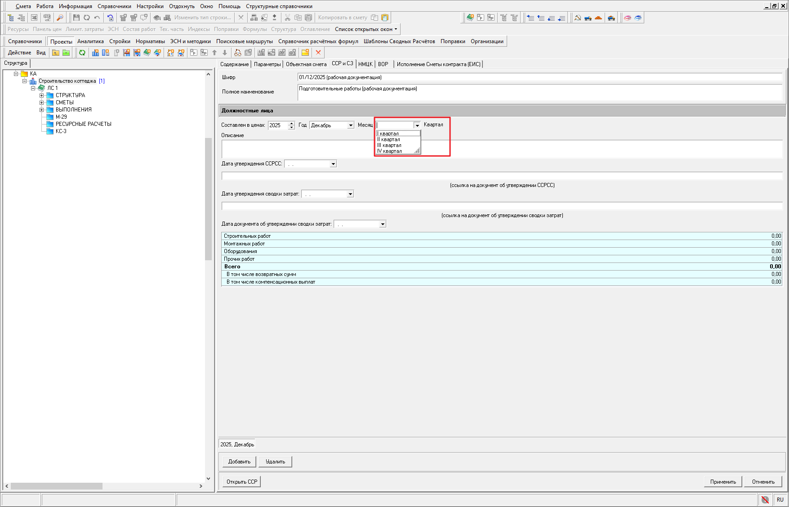Click the no-connection icon in status bar
The height and width of the screenshot is (507, 789).
[x=765, y=499]
